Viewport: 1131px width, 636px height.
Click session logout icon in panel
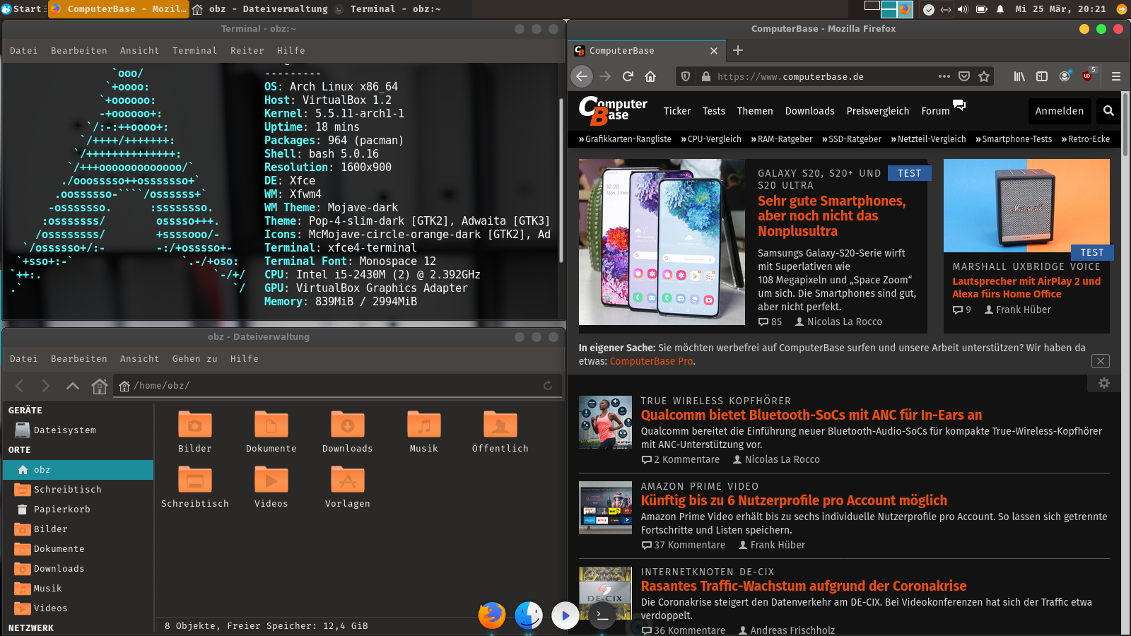coord(1122,9)
